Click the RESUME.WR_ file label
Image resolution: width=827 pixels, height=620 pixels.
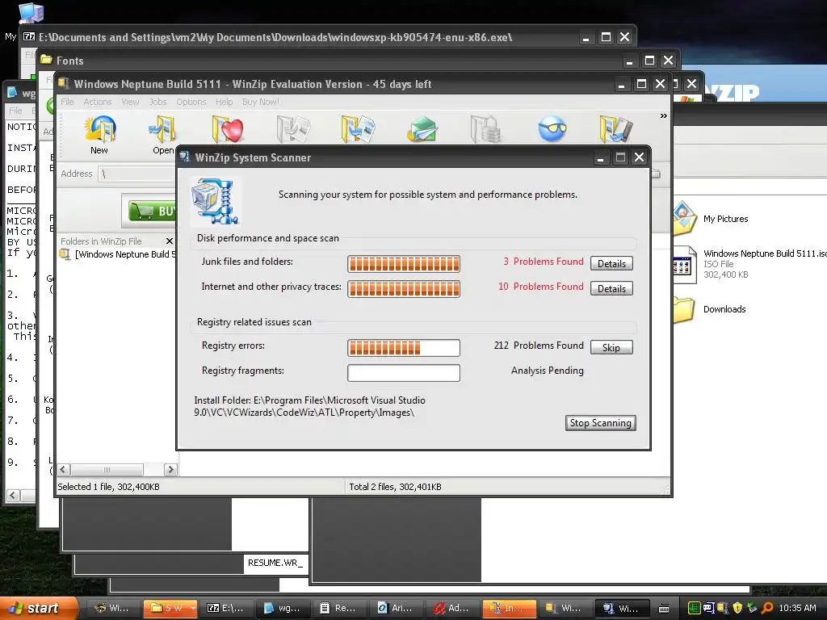click(x=275, y=563)
